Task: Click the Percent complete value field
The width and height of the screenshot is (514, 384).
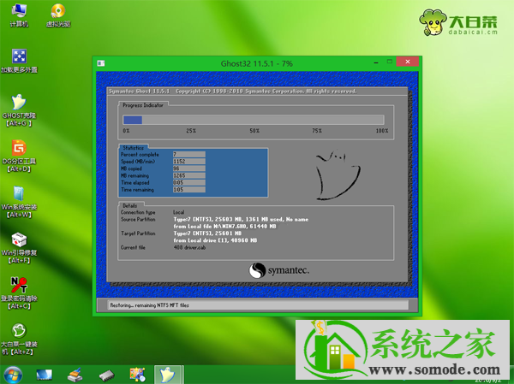Action: pos(189,155)
